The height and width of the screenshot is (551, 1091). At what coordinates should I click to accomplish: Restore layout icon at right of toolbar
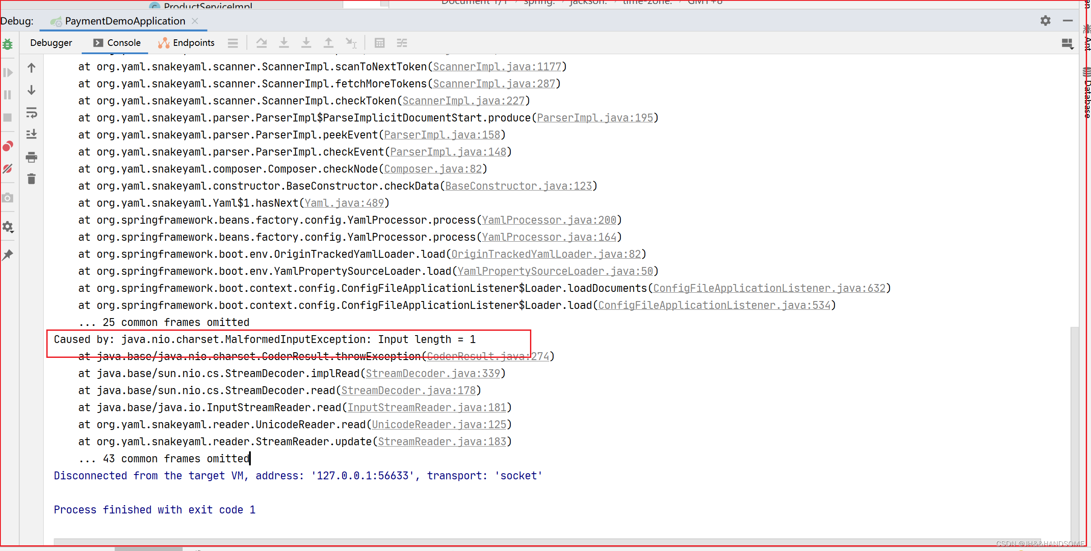[x=1067, y=44]
